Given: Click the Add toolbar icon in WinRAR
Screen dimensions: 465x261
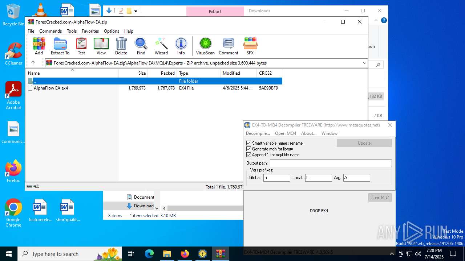Looking at the screenshot, I should tap(39, 46).
